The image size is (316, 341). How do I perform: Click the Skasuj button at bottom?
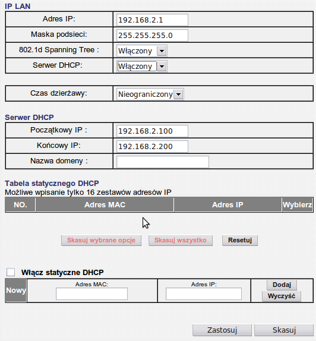284,330
